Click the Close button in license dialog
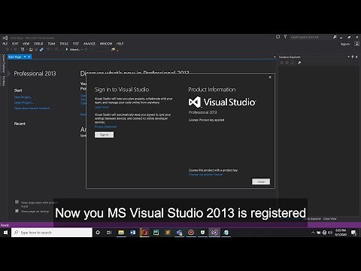The height and width of the screenshot is (271, 361). [x=261, y=181]
